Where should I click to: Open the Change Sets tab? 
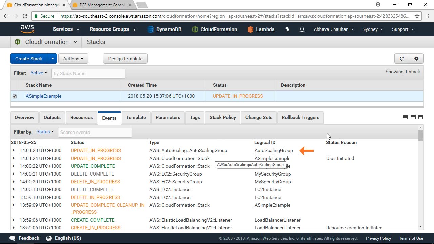tap(259, 117)
